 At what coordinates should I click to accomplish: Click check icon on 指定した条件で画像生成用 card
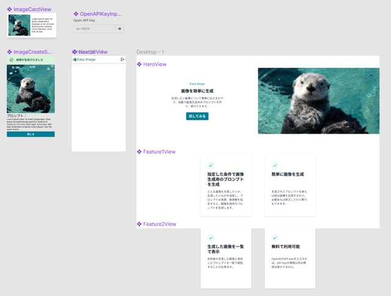pos(211,165)
